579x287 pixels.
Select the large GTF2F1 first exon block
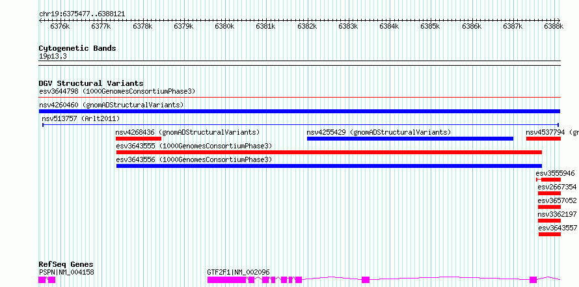coord(226,280)
